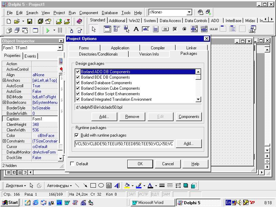Open the Автофигуры dropdown in Word toolbar
The image size is (276, 207).
point(59,186)
